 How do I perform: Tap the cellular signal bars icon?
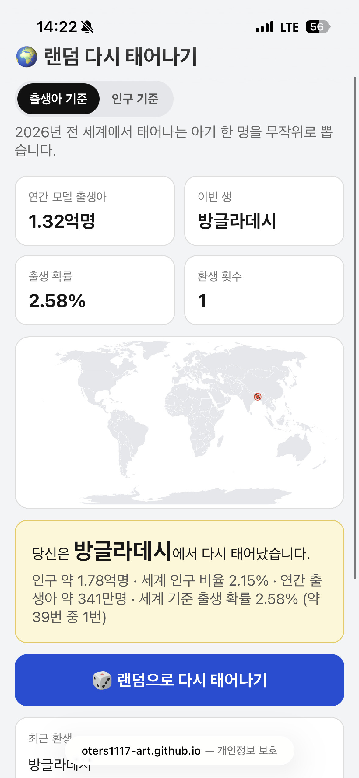(x=265, y=27)
